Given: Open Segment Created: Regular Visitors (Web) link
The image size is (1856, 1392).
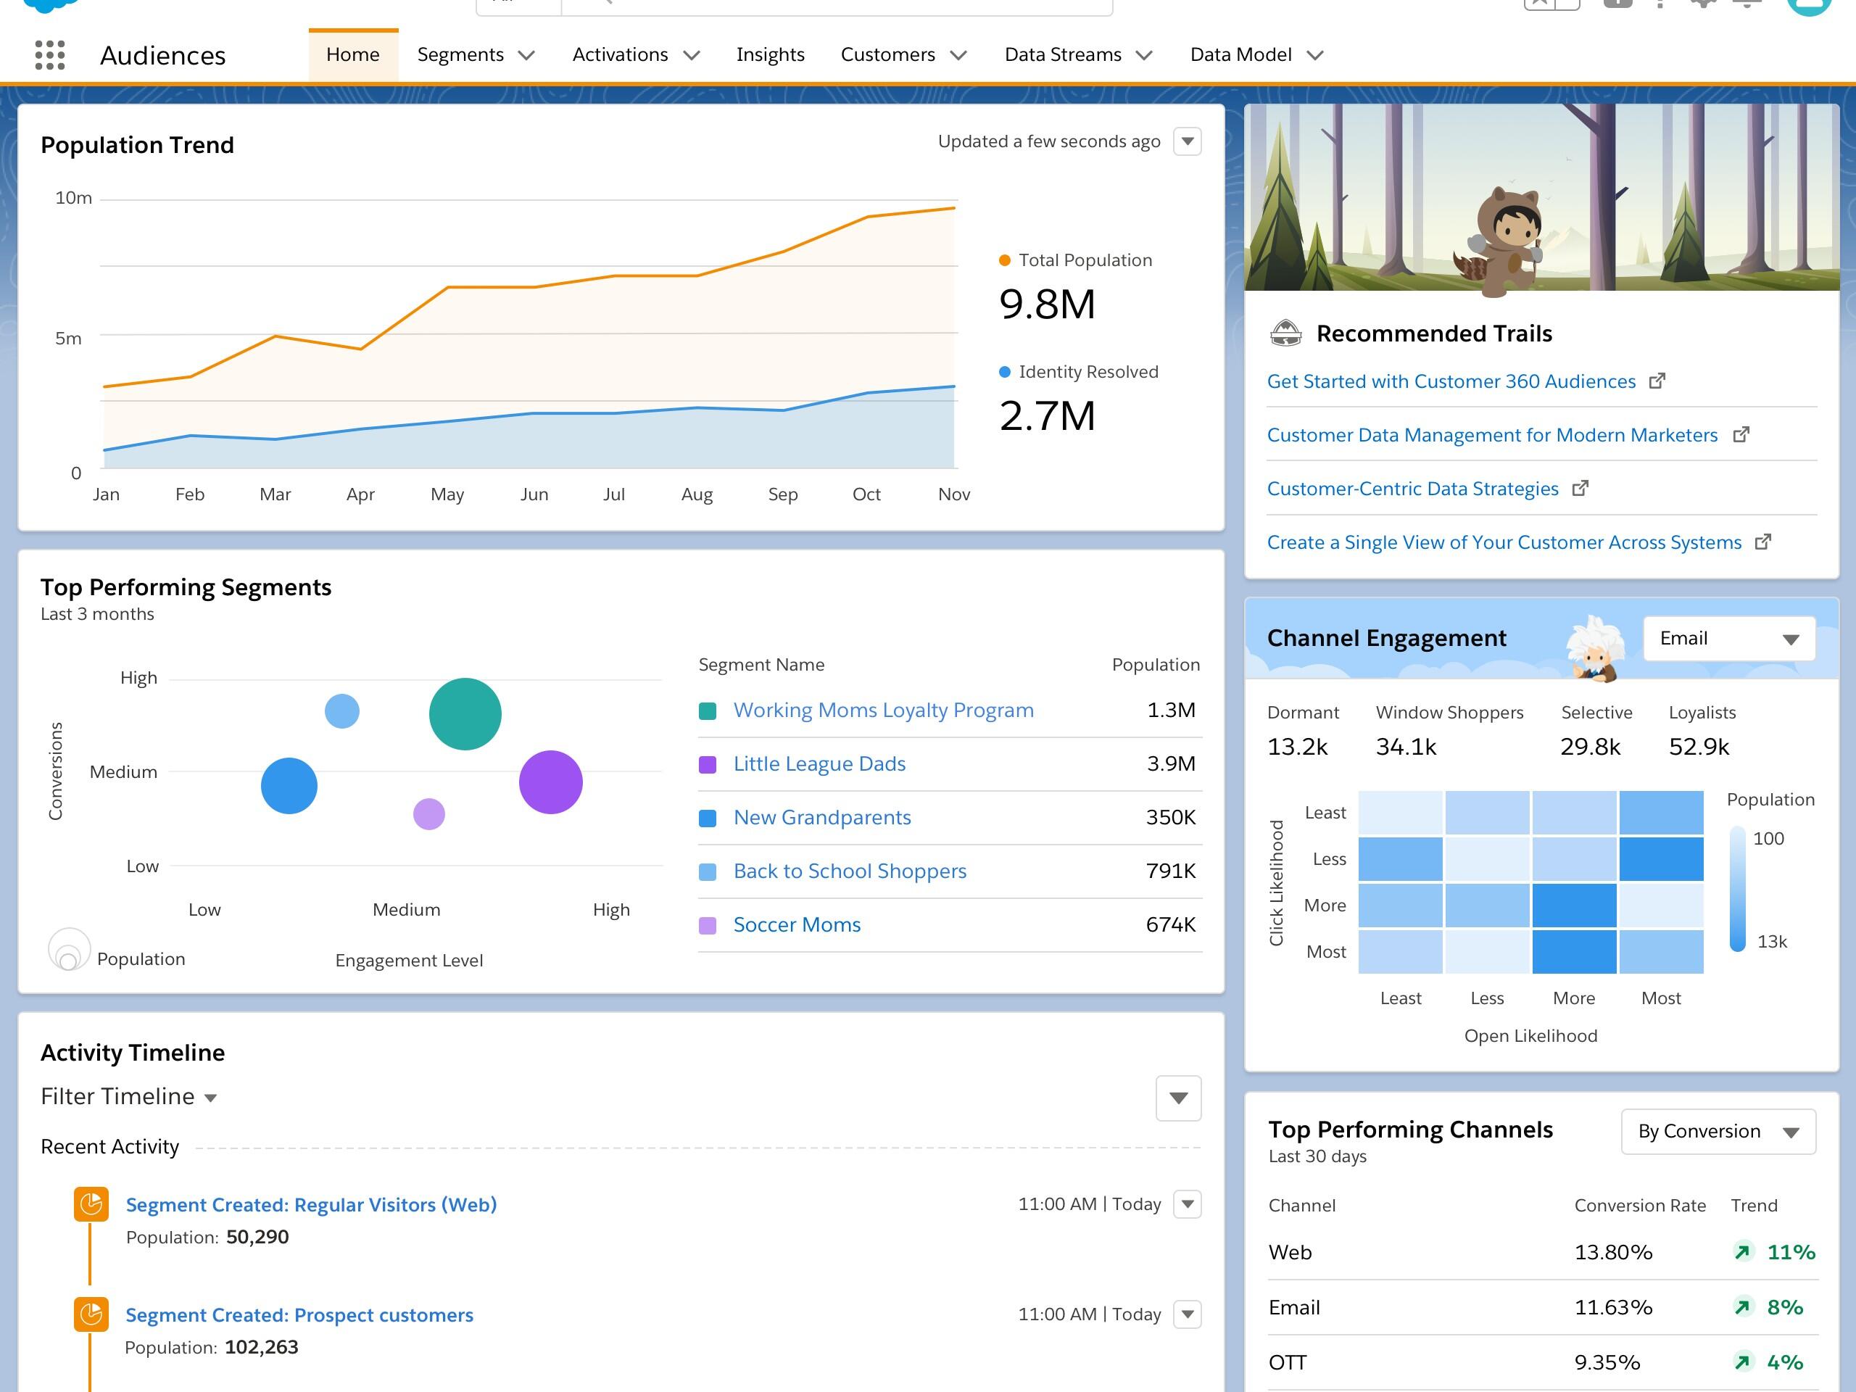Looking at the screenshot, I should 311,1204.
